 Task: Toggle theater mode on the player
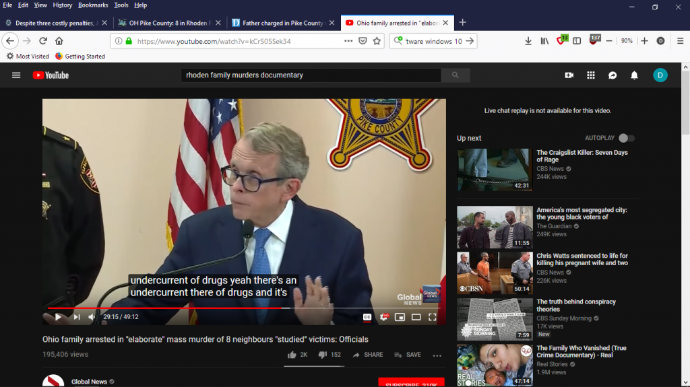tap(416, 317)
